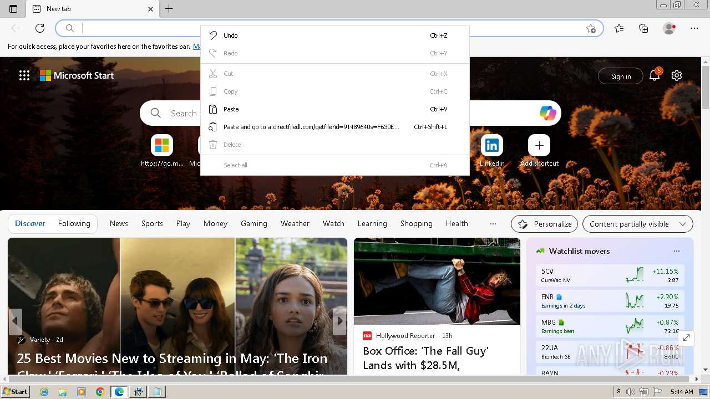Open the Weather category
This screenshot has height=399, width=710.
click(295, 223)
